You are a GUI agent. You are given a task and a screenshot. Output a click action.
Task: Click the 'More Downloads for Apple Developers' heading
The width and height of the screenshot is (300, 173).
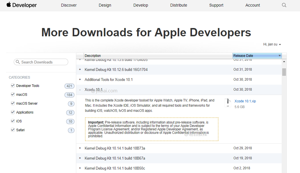146,32
